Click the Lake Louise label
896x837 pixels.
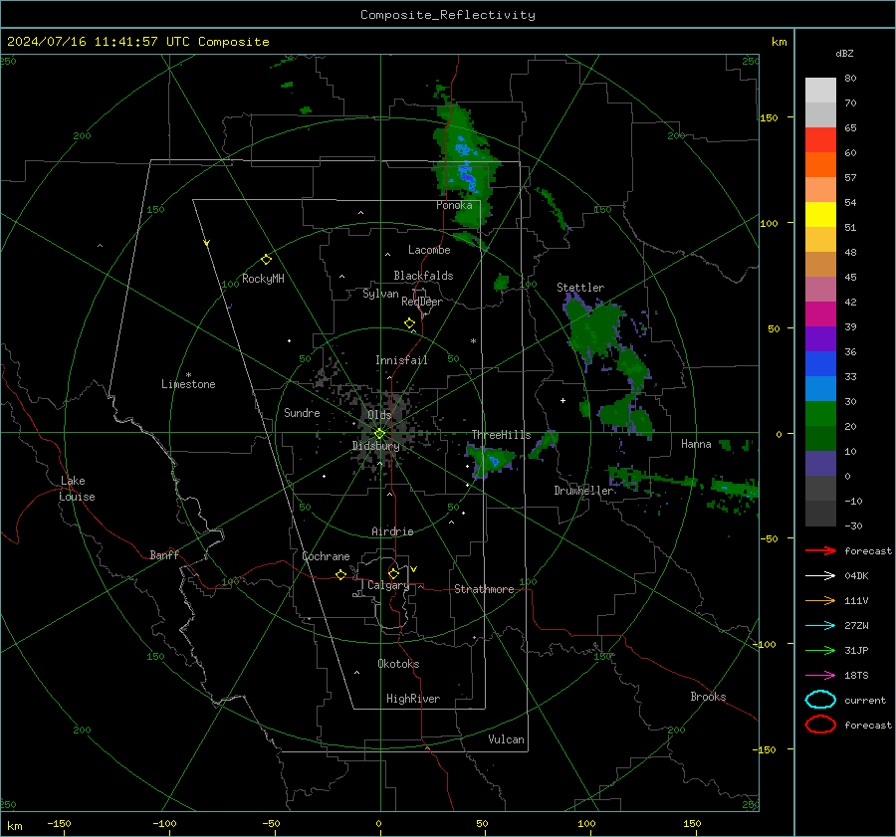[x=77, y=489]
